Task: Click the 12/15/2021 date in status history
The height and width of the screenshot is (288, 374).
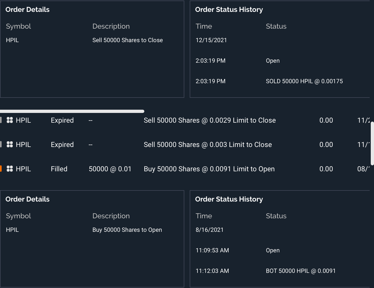Action: point(211,40)
